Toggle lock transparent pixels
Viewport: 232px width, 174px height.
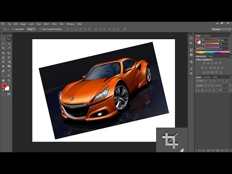point(203,91)
